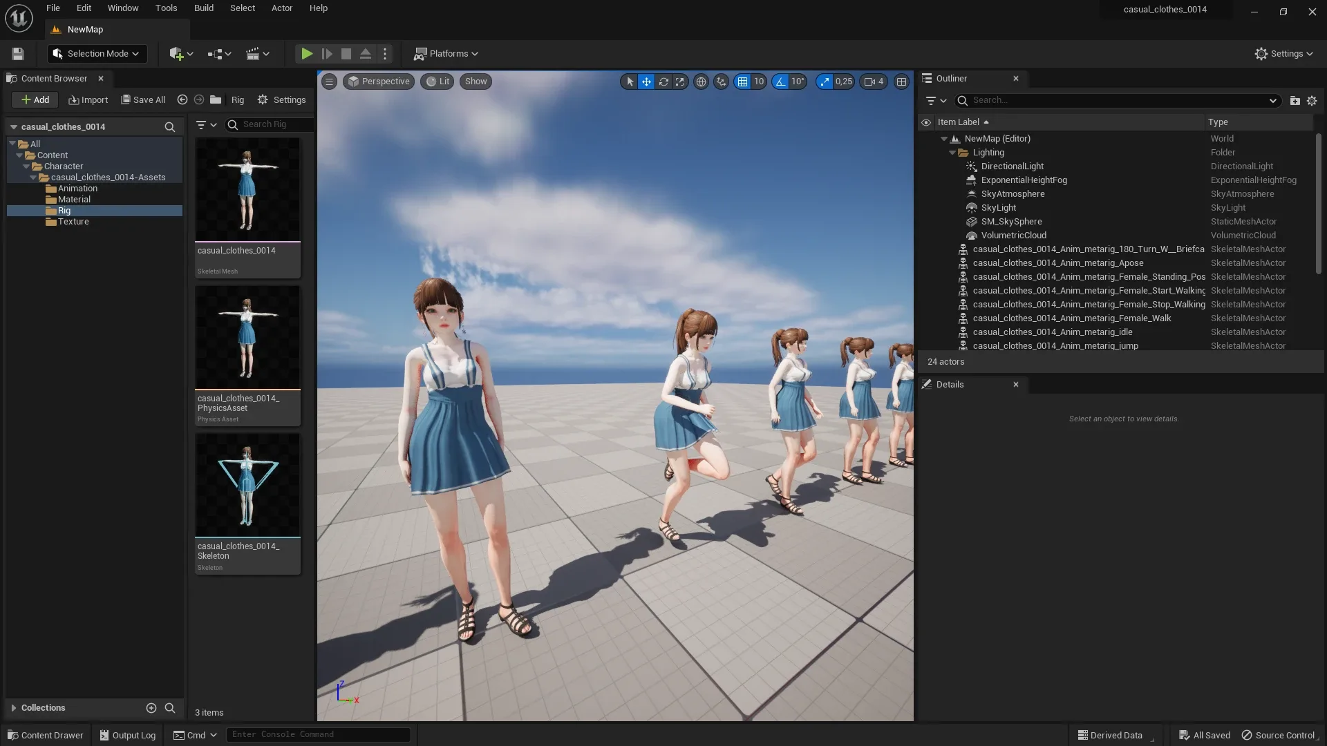Screen dimensions: 1327x746
Task: Open the camera speed control in the viewport
Action: 873,82
